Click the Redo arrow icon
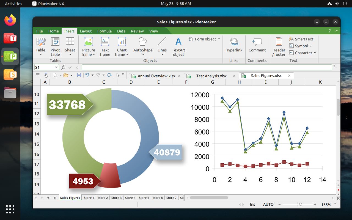 coord(98,75)
